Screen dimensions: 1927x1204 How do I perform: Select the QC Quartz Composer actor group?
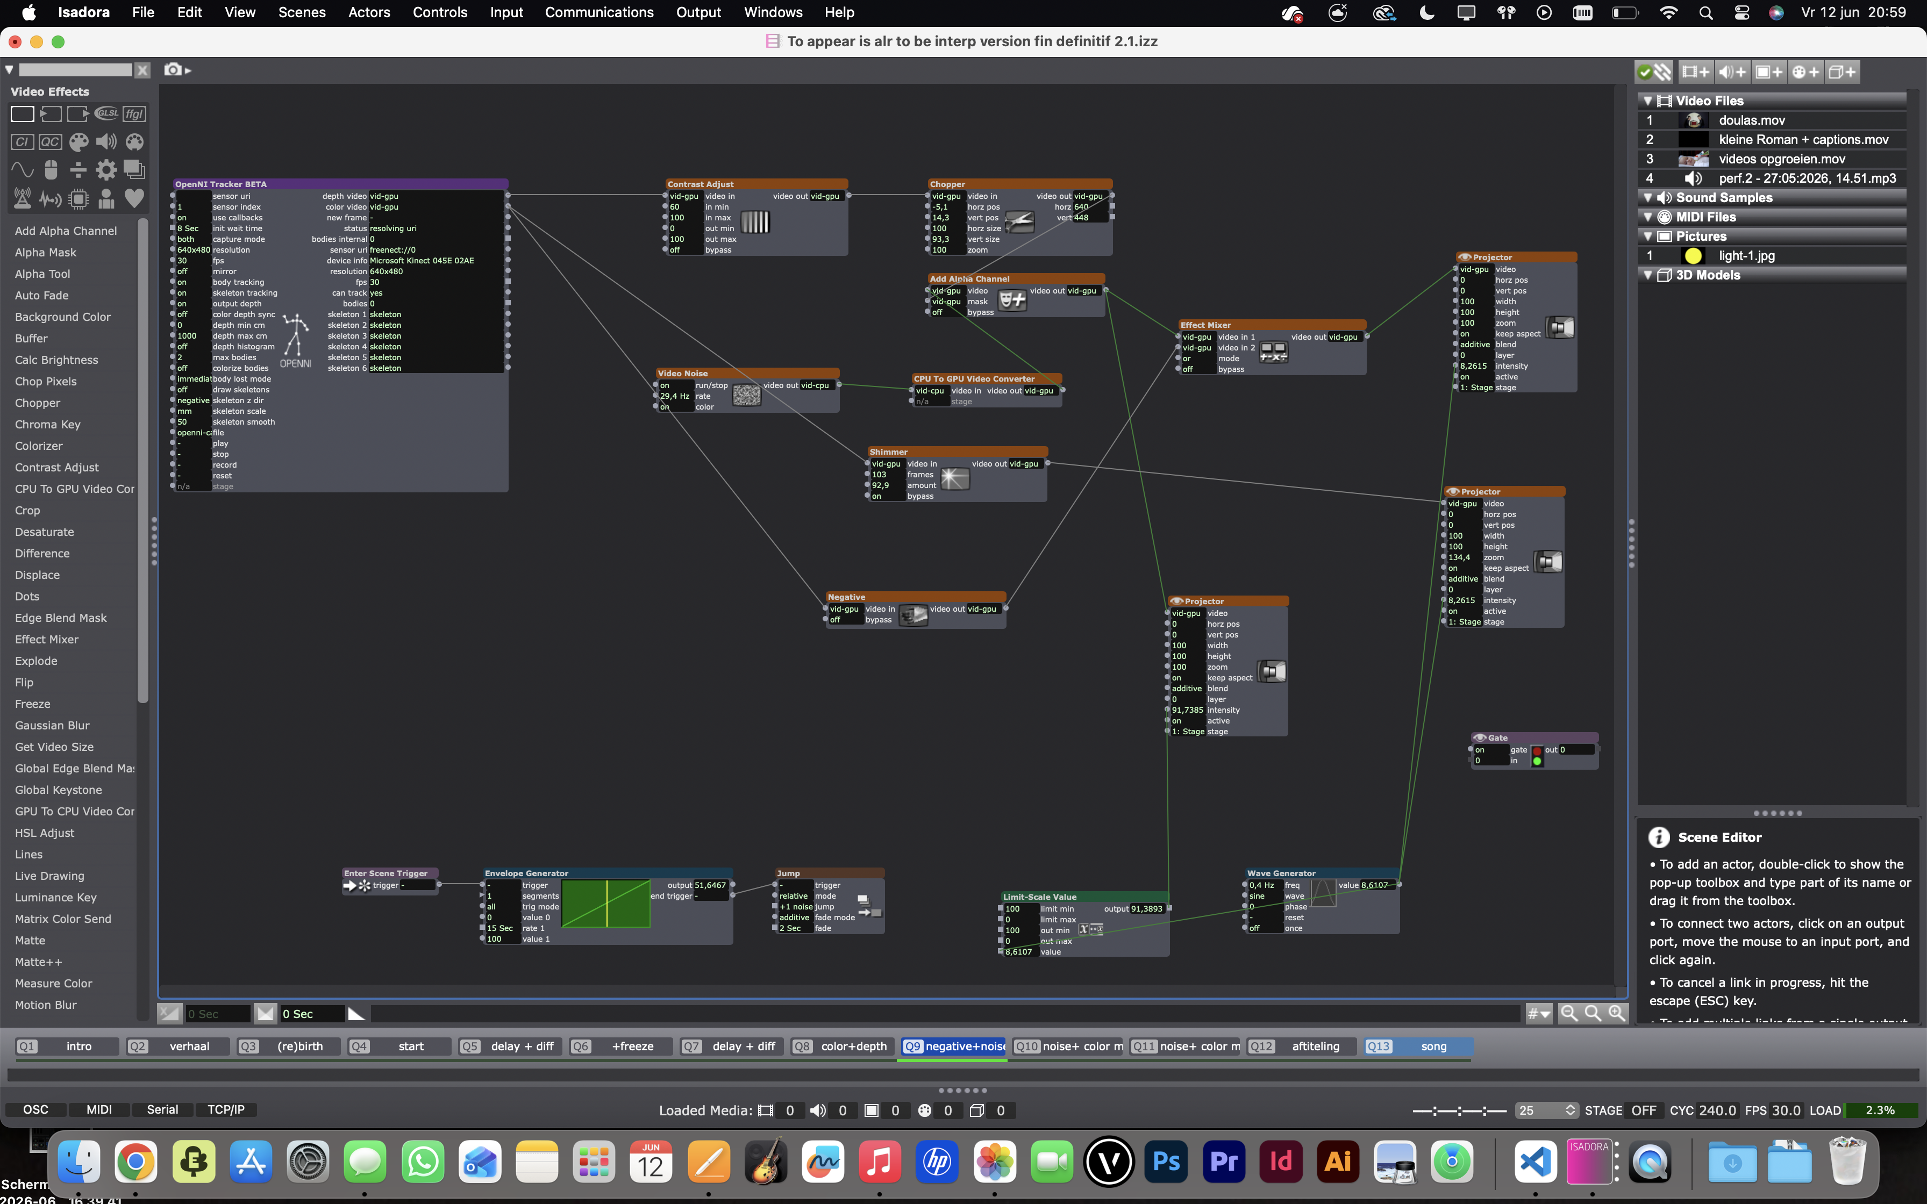[x=50, y=142]
